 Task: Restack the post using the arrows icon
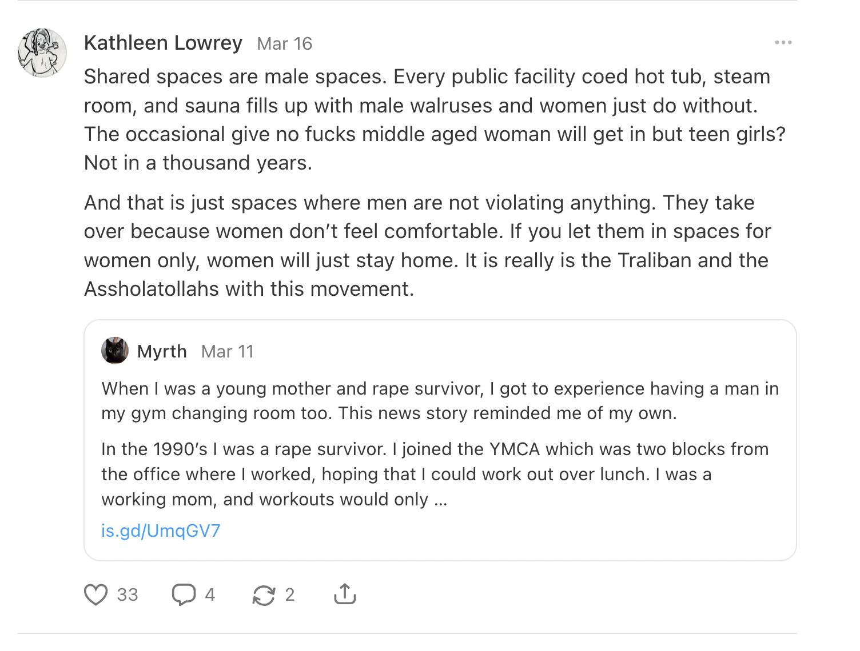point(264,595)
